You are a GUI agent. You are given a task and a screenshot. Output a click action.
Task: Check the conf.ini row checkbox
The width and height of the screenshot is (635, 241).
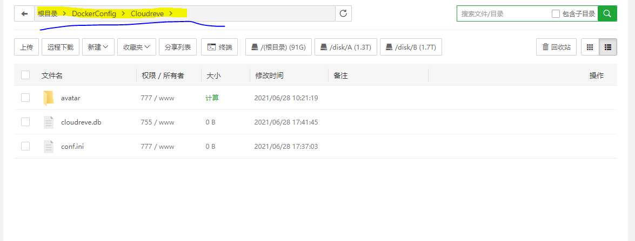point(25,146)
